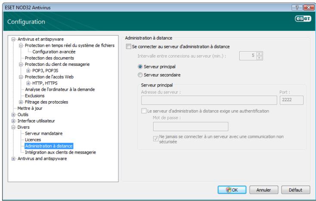Click the Port field showing 2222
The image size is (316, 201).
coord(291,100)
